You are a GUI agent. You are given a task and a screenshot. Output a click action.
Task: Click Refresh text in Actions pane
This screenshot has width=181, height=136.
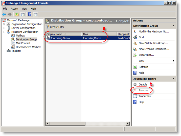pos(143,67)
